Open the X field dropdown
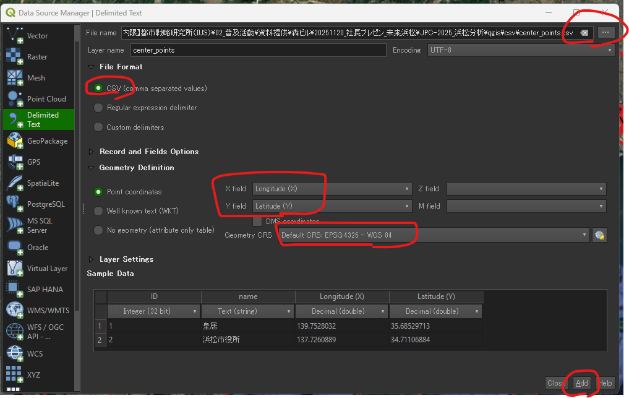Screen dimensions: 629x398 [x=332, y=189]
